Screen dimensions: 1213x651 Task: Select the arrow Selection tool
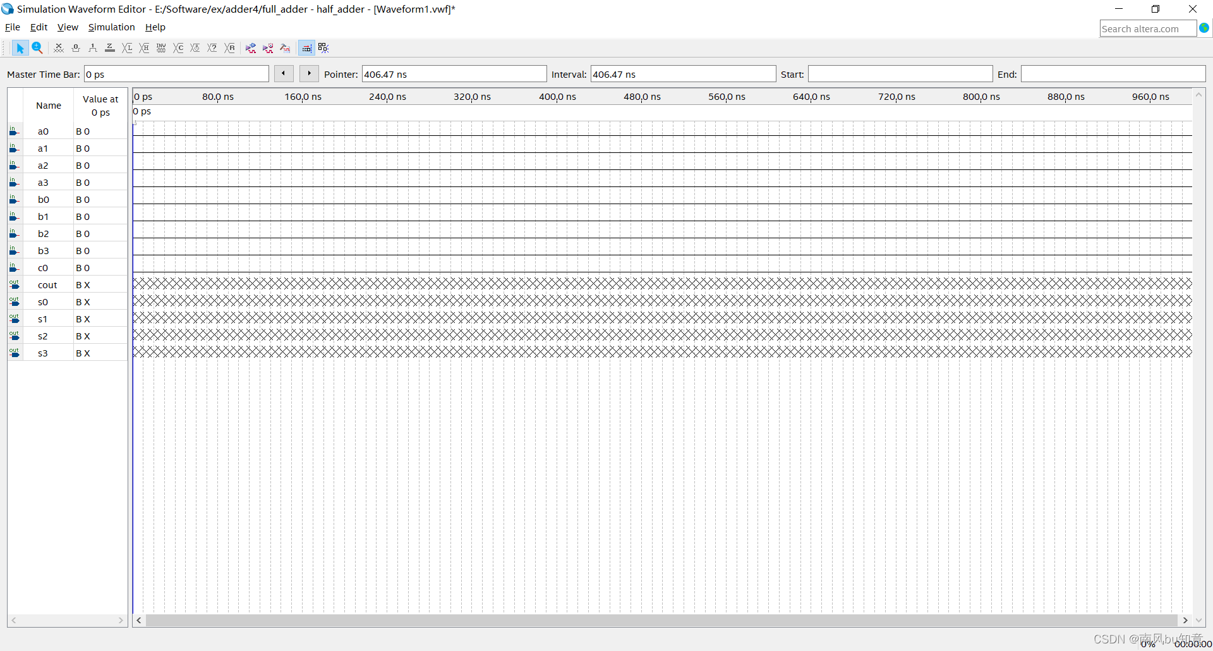[x=20, y=48]
